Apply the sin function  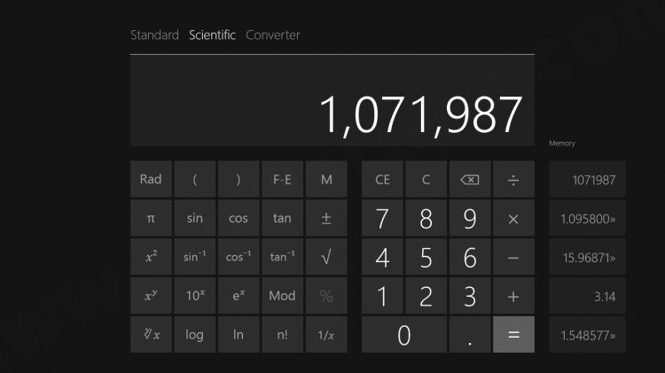coord(195,218)
